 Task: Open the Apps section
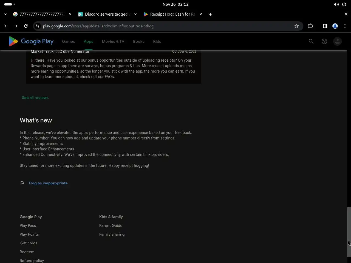click(x=88, y=41)
